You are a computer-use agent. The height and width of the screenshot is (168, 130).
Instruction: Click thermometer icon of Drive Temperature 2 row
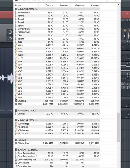16,156
